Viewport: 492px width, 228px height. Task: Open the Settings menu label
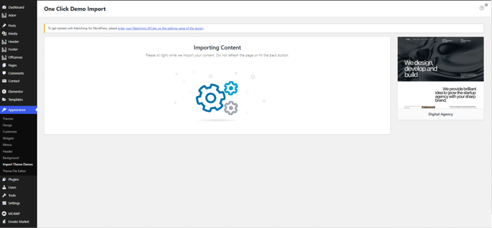click(x=14, y=203)
